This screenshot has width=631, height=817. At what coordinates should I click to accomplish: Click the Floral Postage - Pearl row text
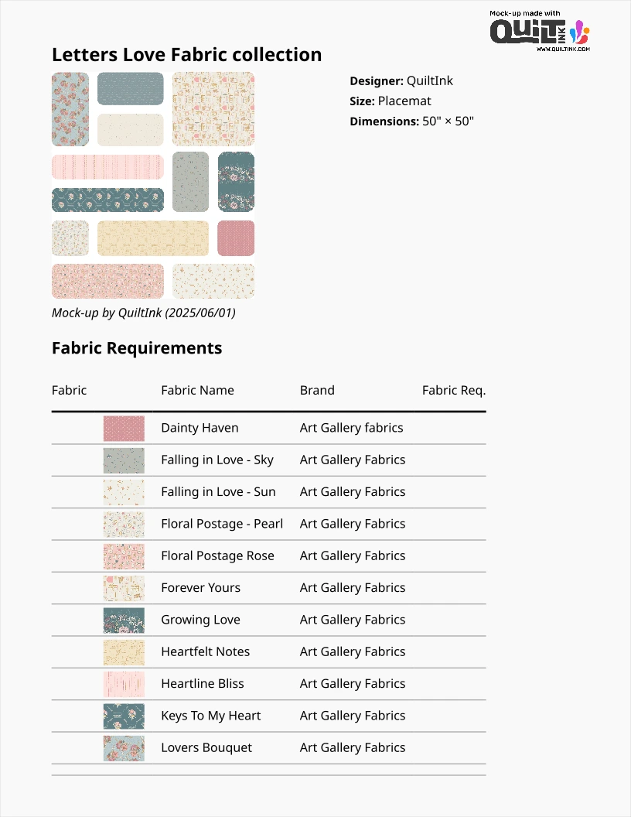[222, 524]
